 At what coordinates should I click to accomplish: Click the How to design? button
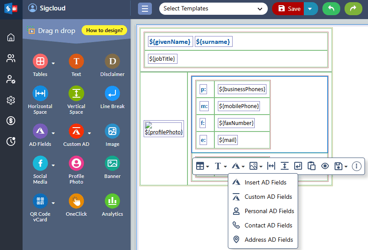tap(104, 30)
